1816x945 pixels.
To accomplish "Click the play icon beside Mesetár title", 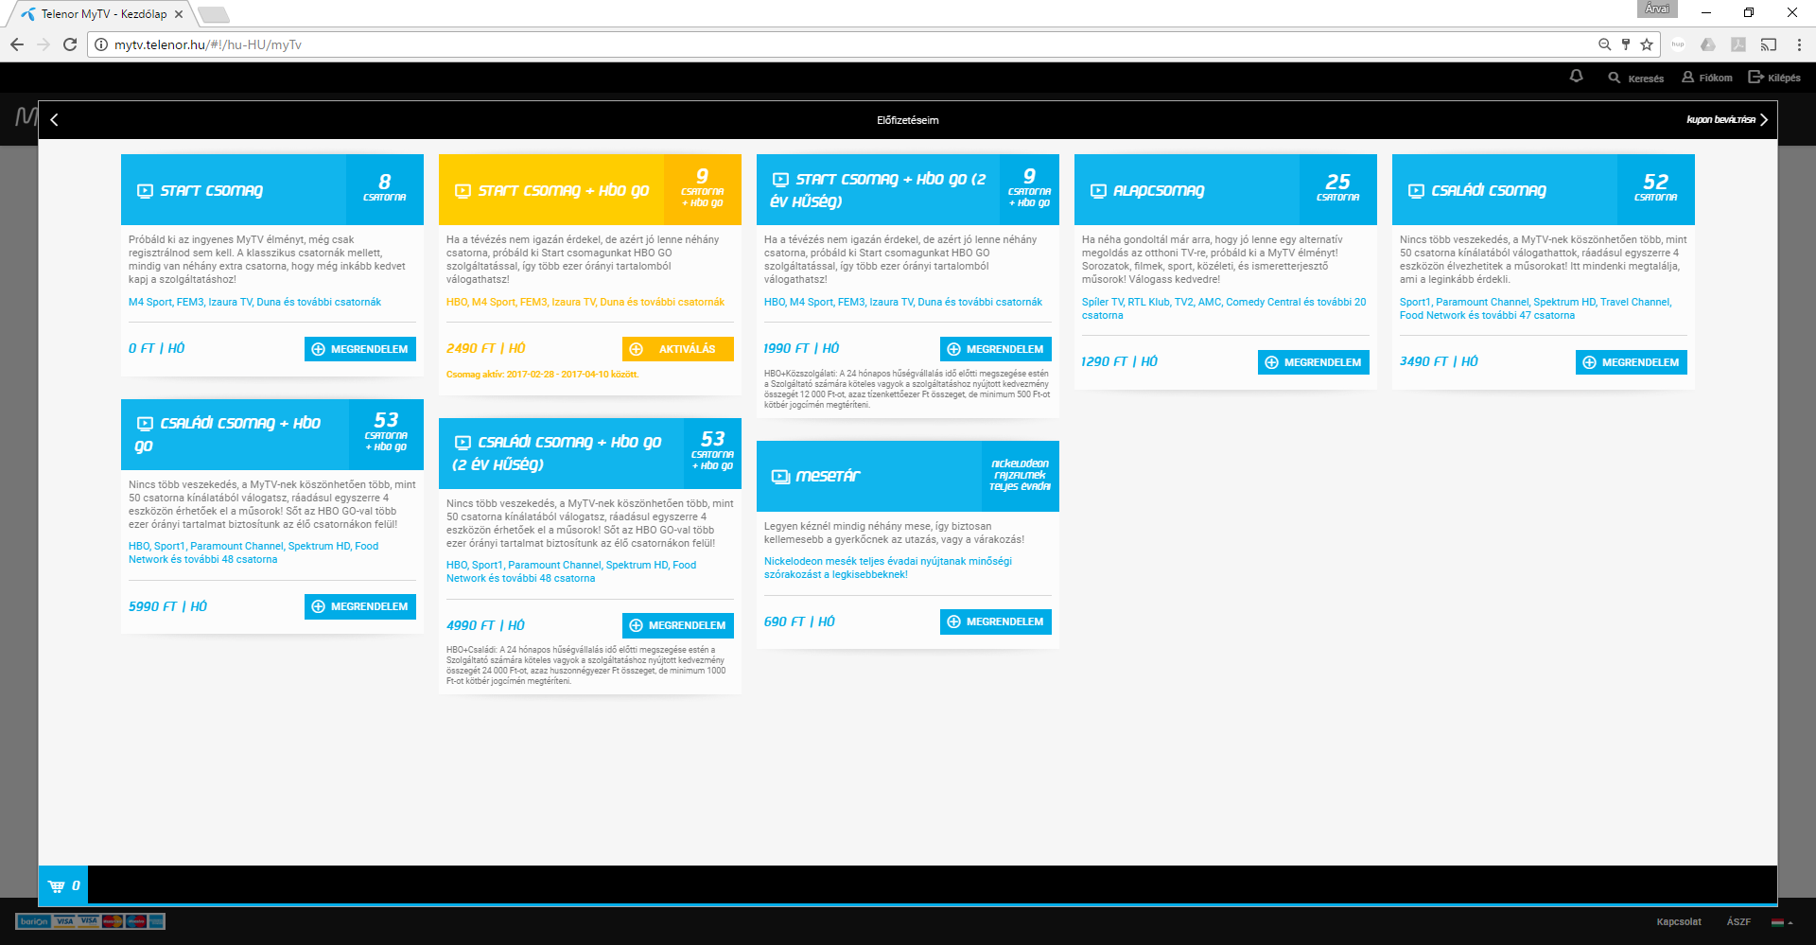I will [x=780, y=477].
